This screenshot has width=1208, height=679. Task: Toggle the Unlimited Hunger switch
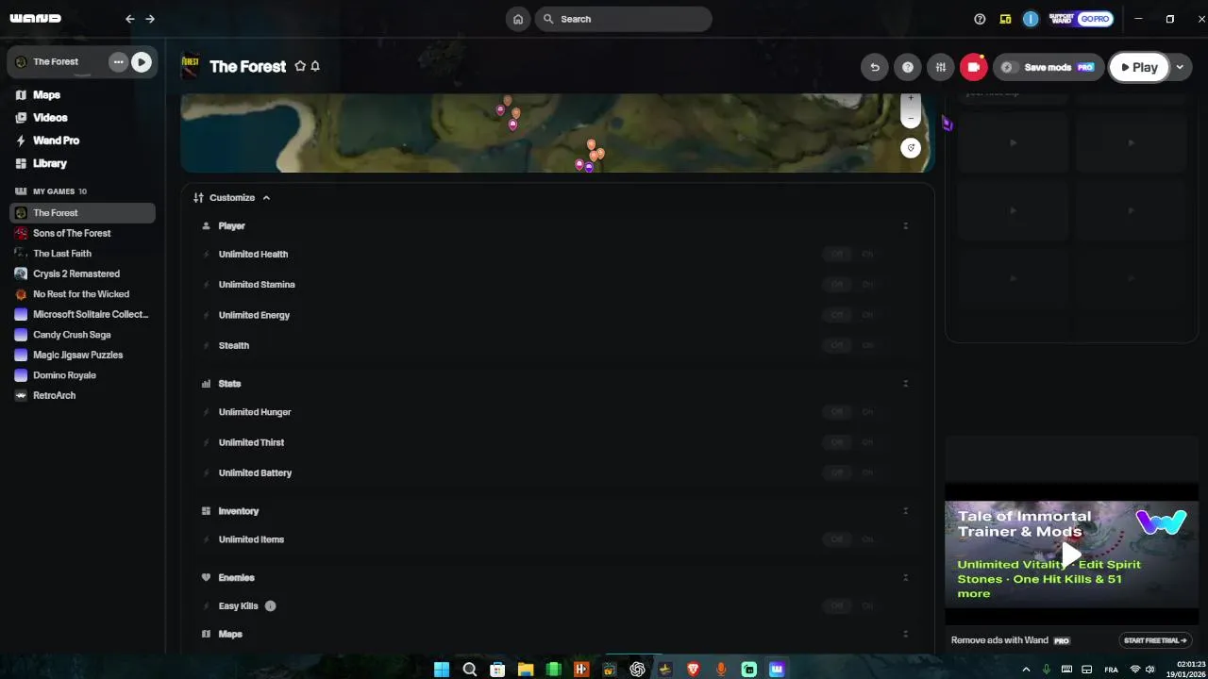pyautogui.click(x=852, y=412)
